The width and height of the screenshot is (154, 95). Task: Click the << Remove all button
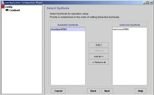click(99, 62)
